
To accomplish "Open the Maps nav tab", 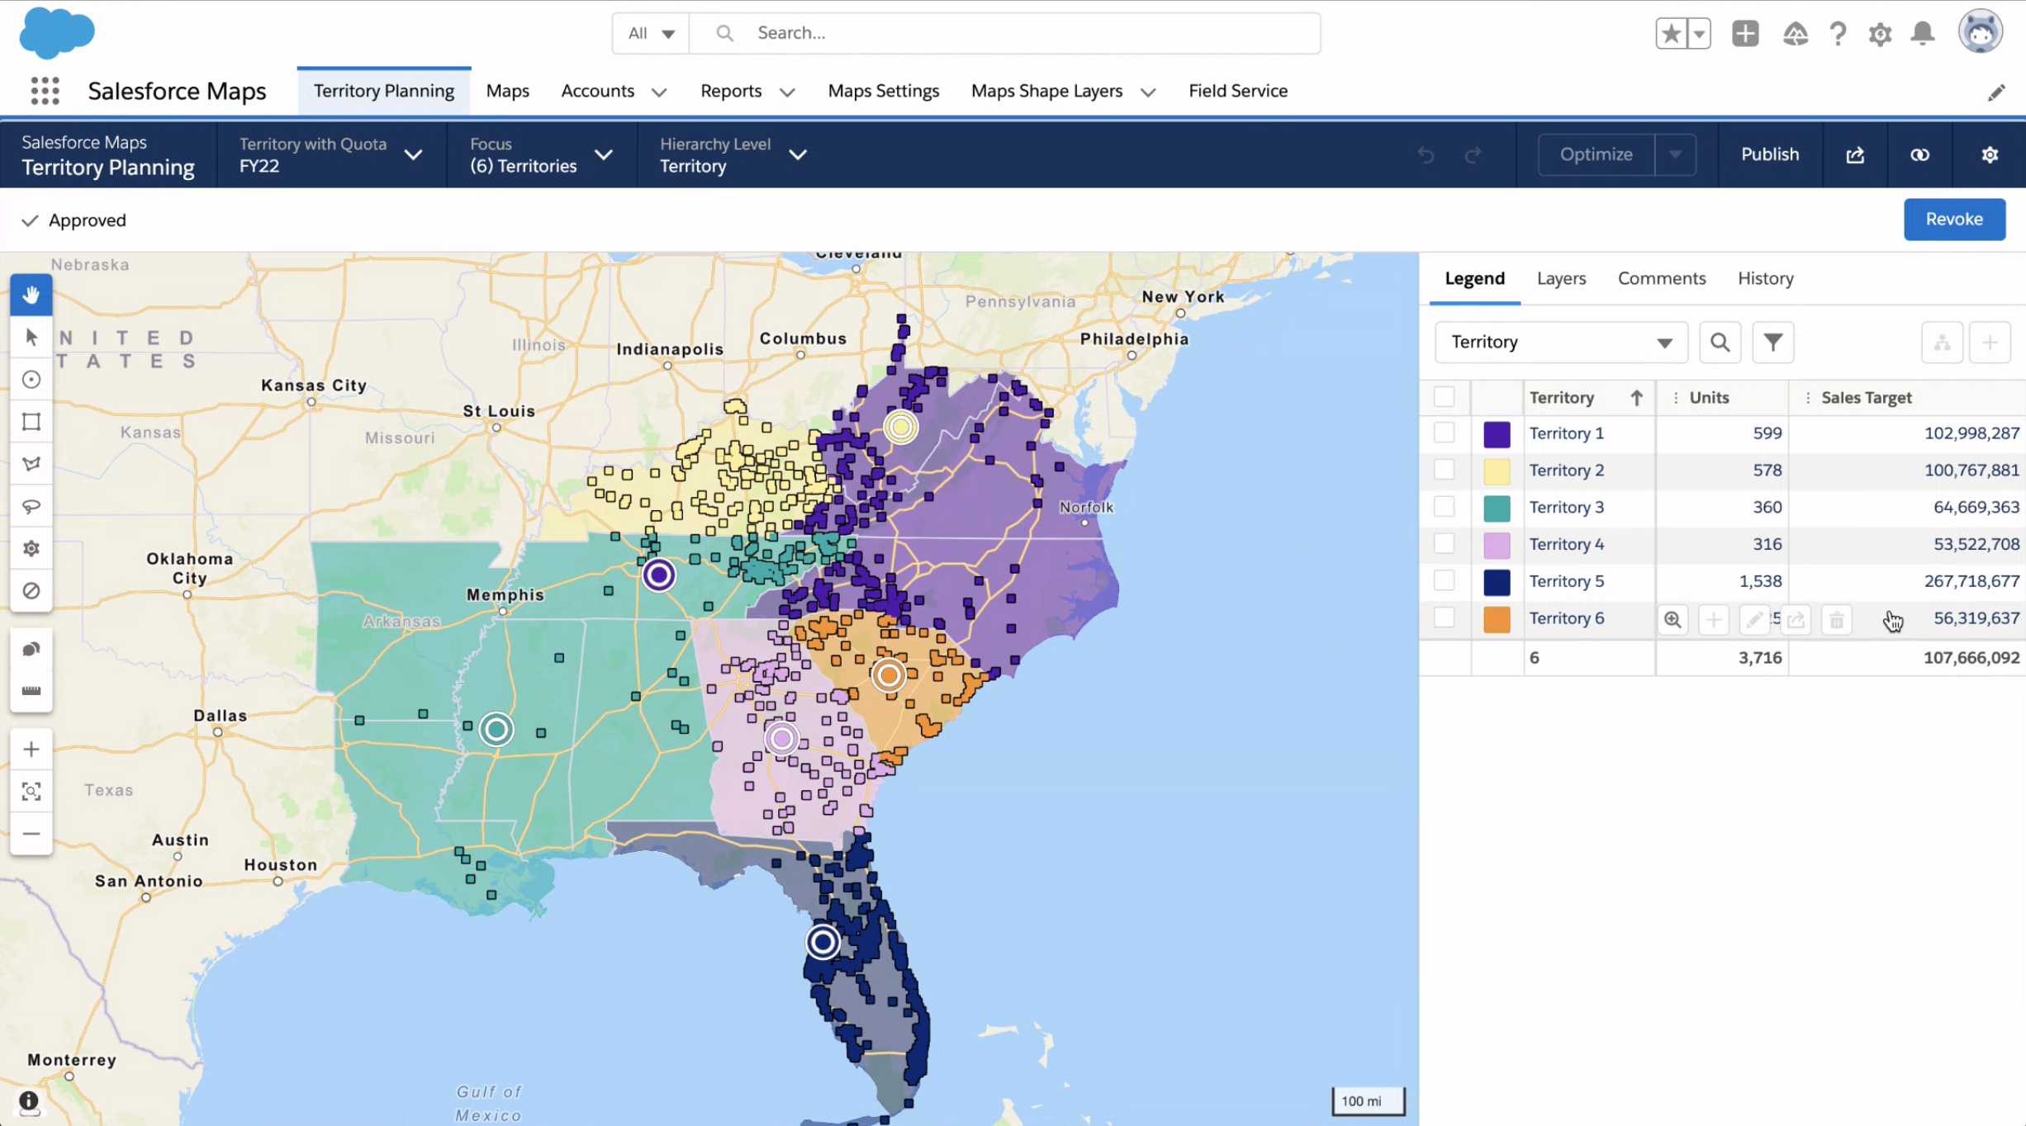I will [x=507, y=91].
